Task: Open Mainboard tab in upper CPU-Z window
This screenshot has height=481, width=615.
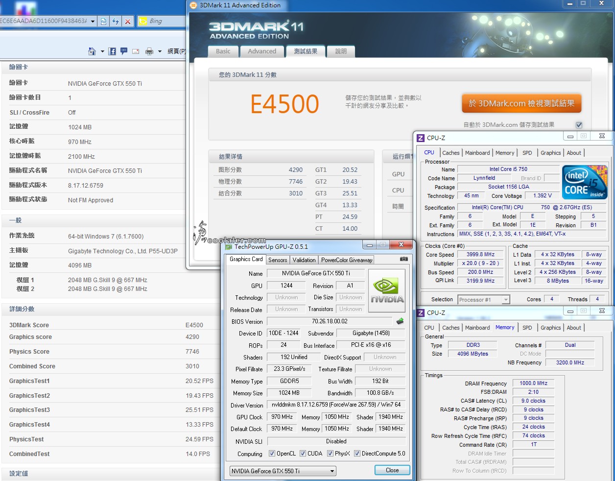Action: point(477,153)
